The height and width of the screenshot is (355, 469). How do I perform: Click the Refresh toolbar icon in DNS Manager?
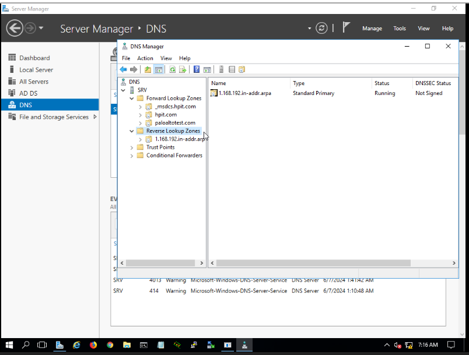point(173,69)
